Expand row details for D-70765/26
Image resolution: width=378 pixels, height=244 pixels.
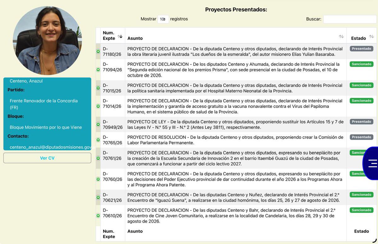tap(98, 140)
